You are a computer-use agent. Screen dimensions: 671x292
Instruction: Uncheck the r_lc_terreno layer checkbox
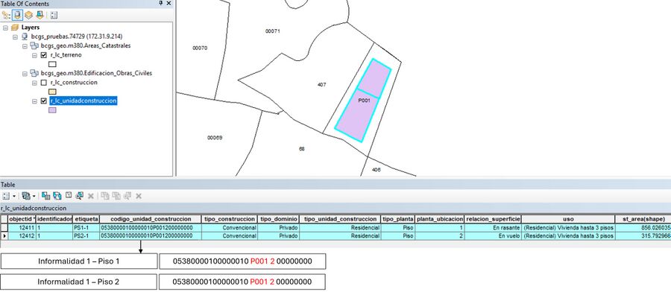[43, 55]
